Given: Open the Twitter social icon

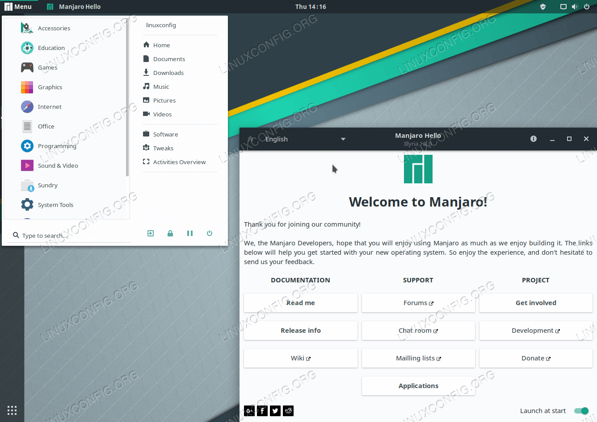Looking at the screenshot, I should click(275, 411).
